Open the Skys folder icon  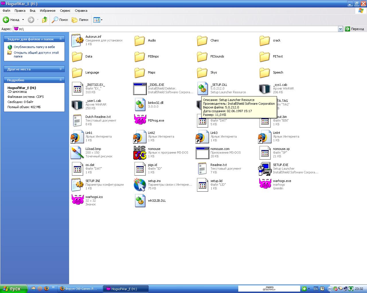click(x=202, y=72)
